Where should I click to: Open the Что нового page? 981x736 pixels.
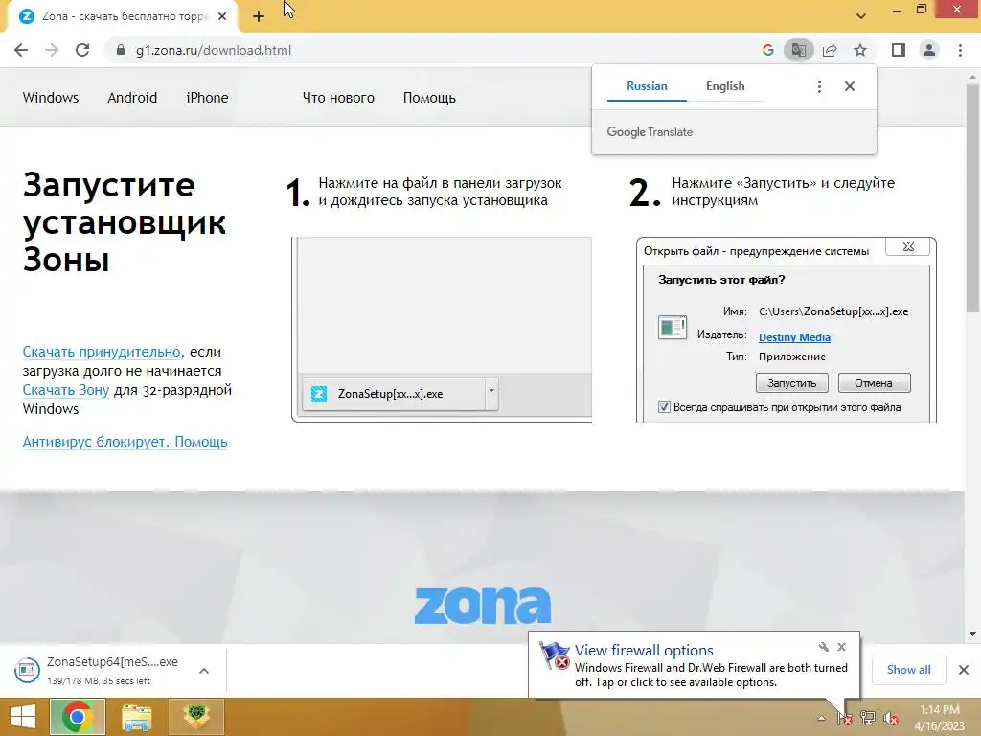point(338,98)
